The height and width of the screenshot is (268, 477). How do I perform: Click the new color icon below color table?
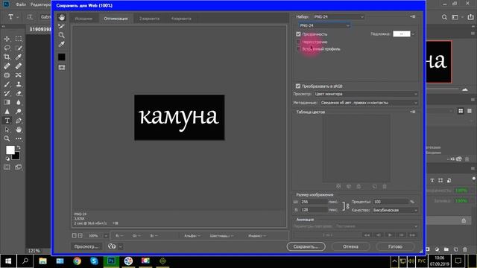click(x=374, y=186)
